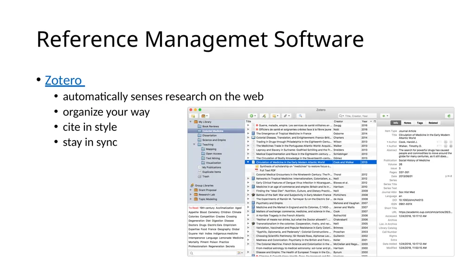Open the Full Text PDF attachment
The image size is (475, 266).
click(268, 171)
